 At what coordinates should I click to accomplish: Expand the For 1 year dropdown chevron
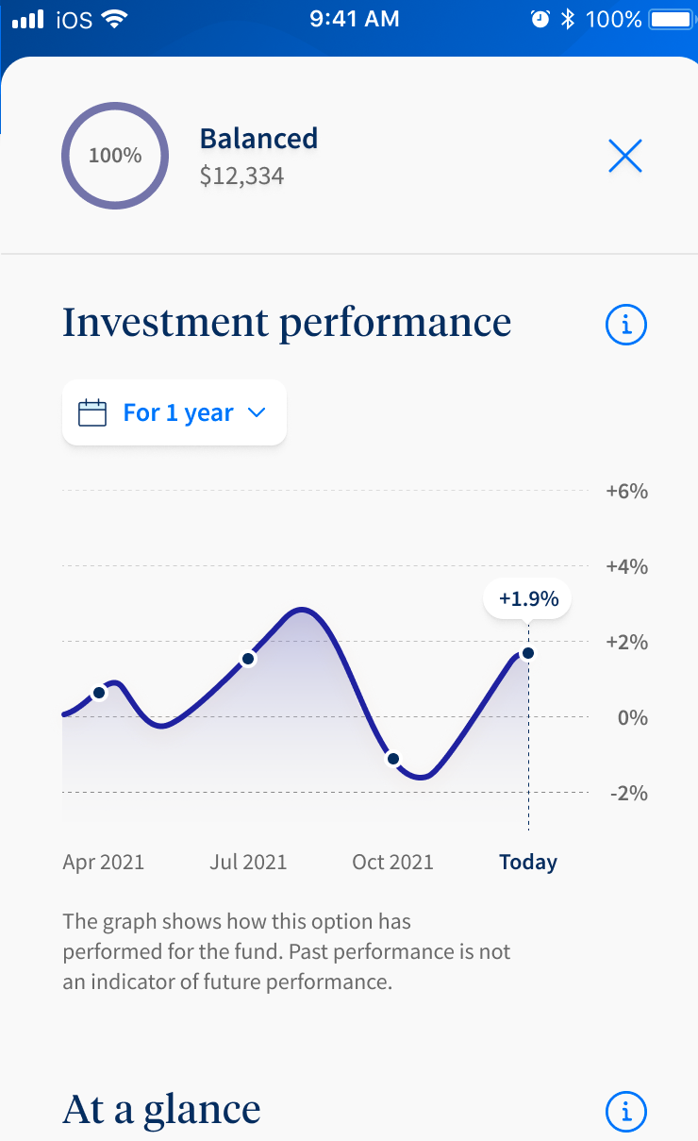click(256, 413)
